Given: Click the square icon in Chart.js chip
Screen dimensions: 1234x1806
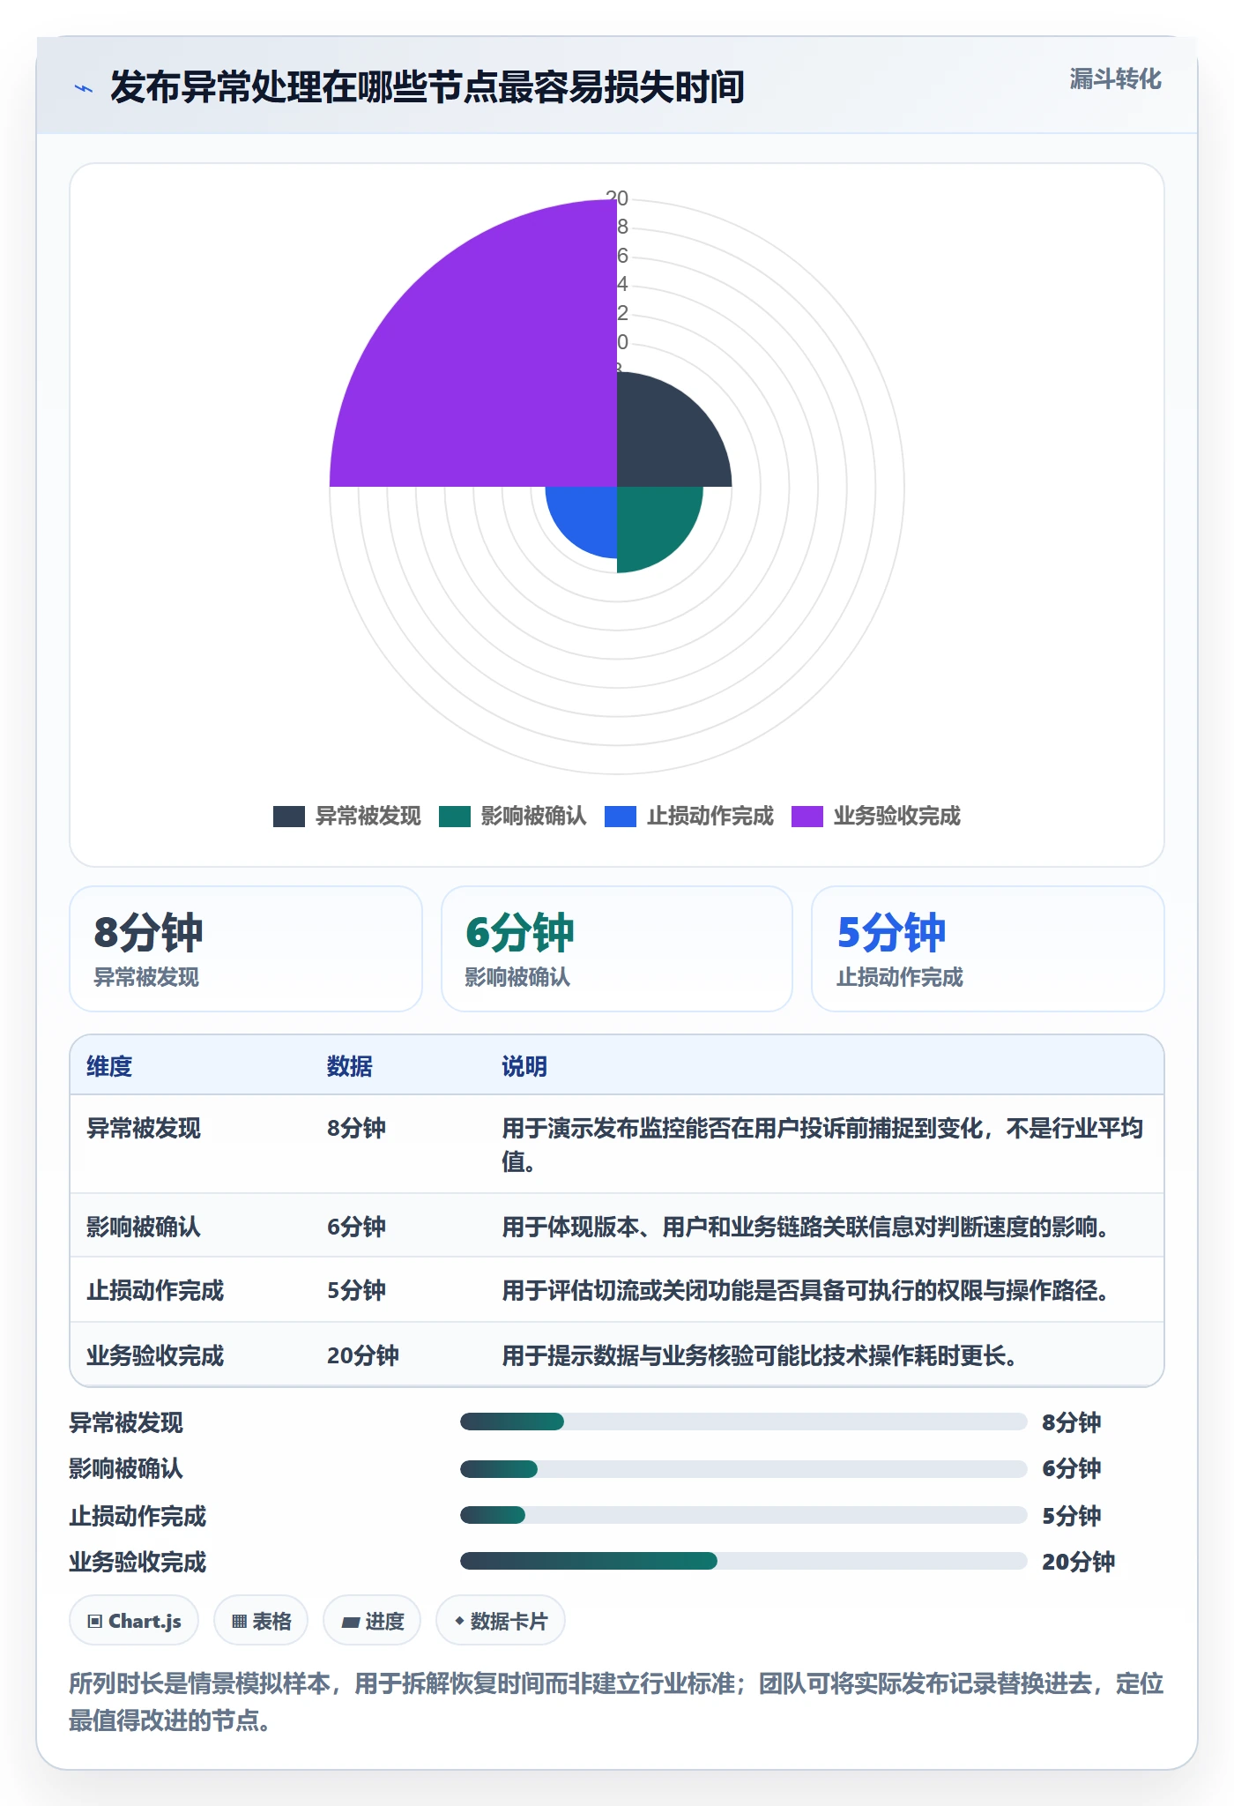Looking at the screenshot, I should [94, 1621].
